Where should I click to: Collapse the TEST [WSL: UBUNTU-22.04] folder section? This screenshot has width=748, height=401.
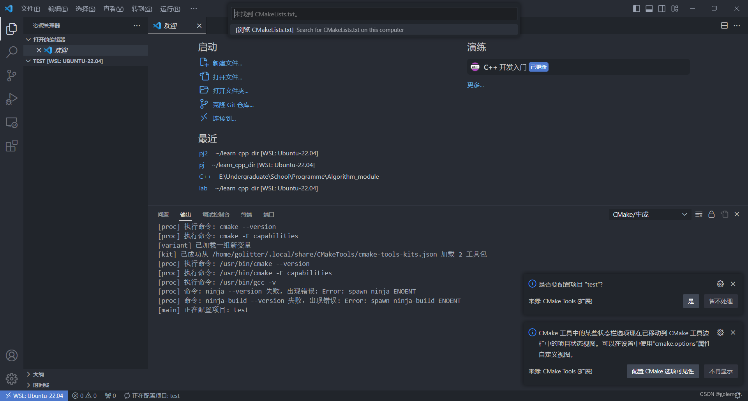(86, 61)
